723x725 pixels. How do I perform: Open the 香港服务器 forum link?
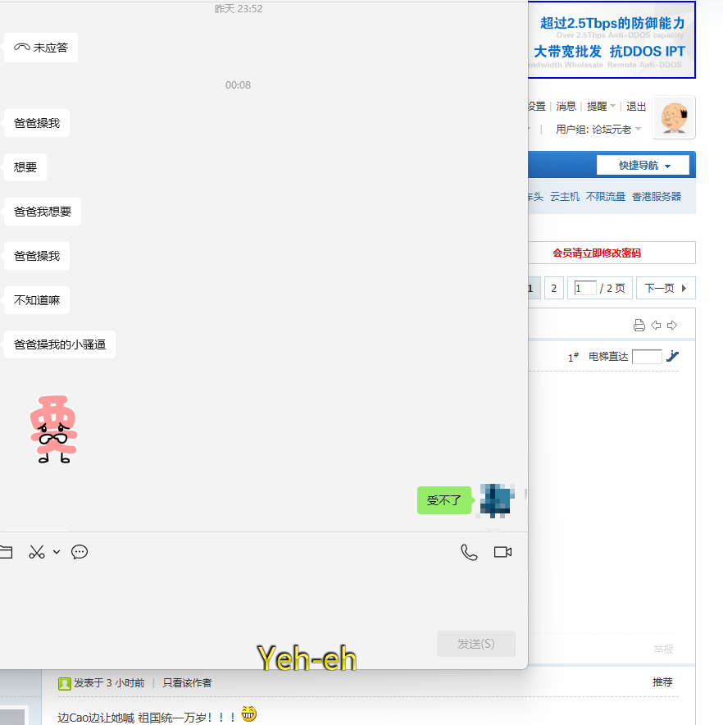click(x=657, y=197)
